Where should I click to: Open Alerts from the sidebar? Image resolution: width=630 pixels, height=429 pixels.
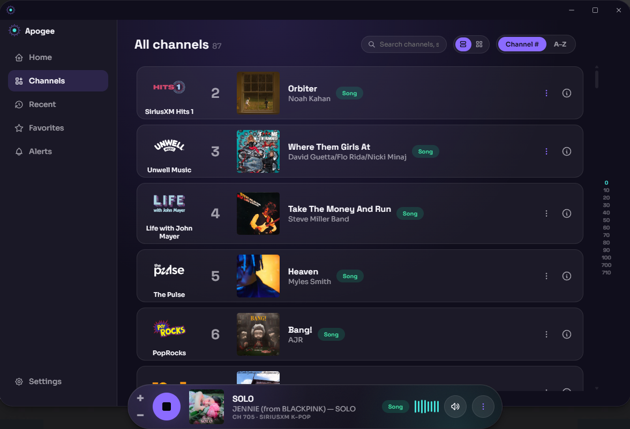[58, 151]
